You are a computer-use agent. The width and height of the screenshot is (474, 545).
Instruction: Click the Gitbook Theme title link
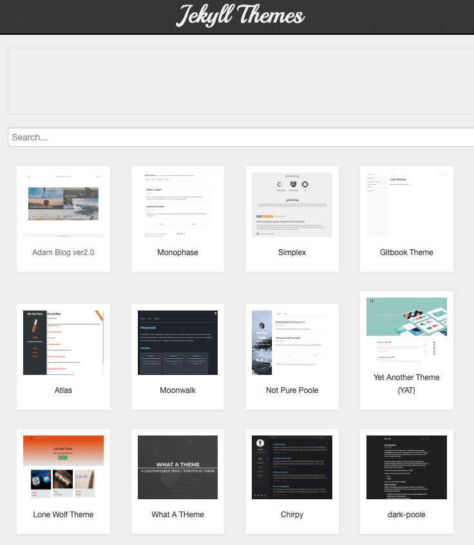pyautogui.click(x=406, y=253)
